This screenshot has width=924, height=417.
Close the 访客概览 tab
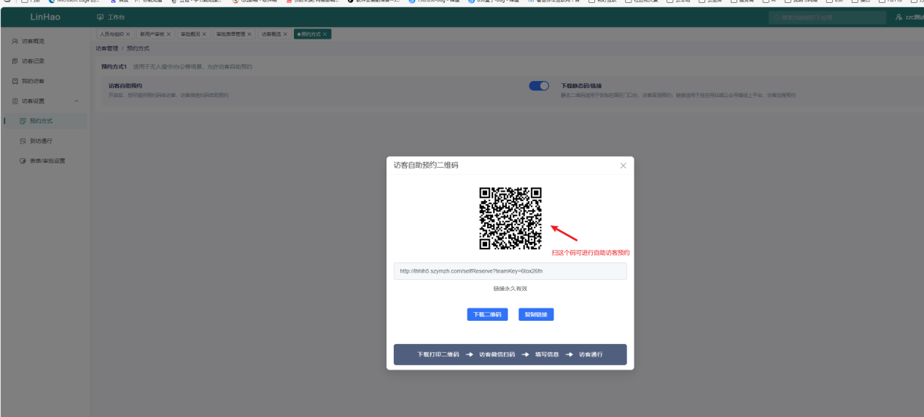point(287,34)
